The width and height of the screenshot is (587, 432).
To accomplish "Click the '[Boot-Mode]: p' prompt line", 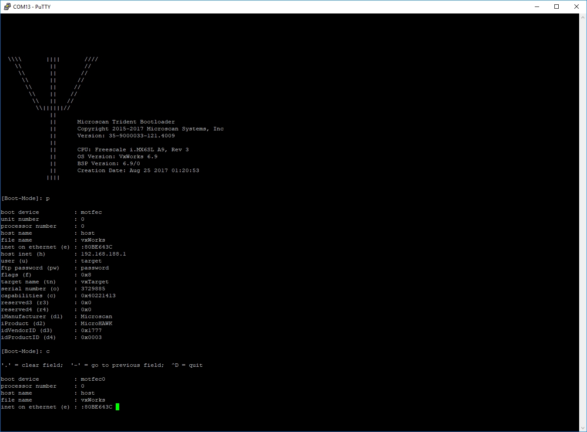I will pyautogui.click(x=25, y=198).
